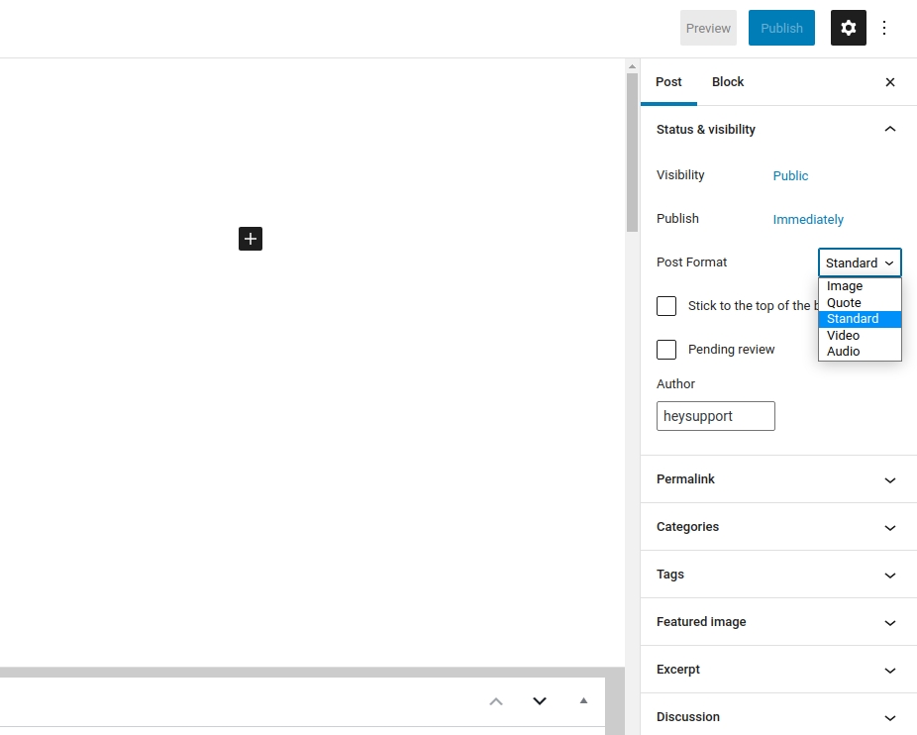Click the blue Publish button
Image resolution: width=917 pixels, height=735 pixels.
tap(781, 28)
